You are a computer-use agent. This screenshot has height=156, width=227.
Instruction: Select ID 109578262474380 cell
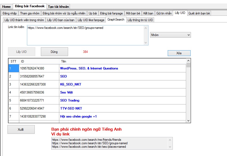click(x=39, y=68)
